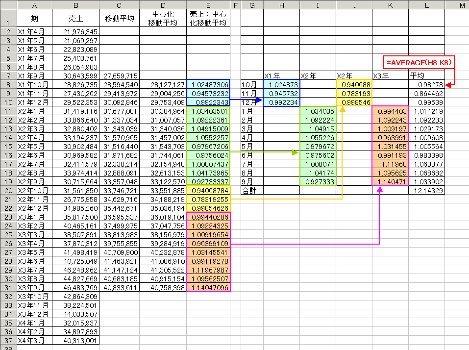Click the X1年 heading cell

coord(281,76)
